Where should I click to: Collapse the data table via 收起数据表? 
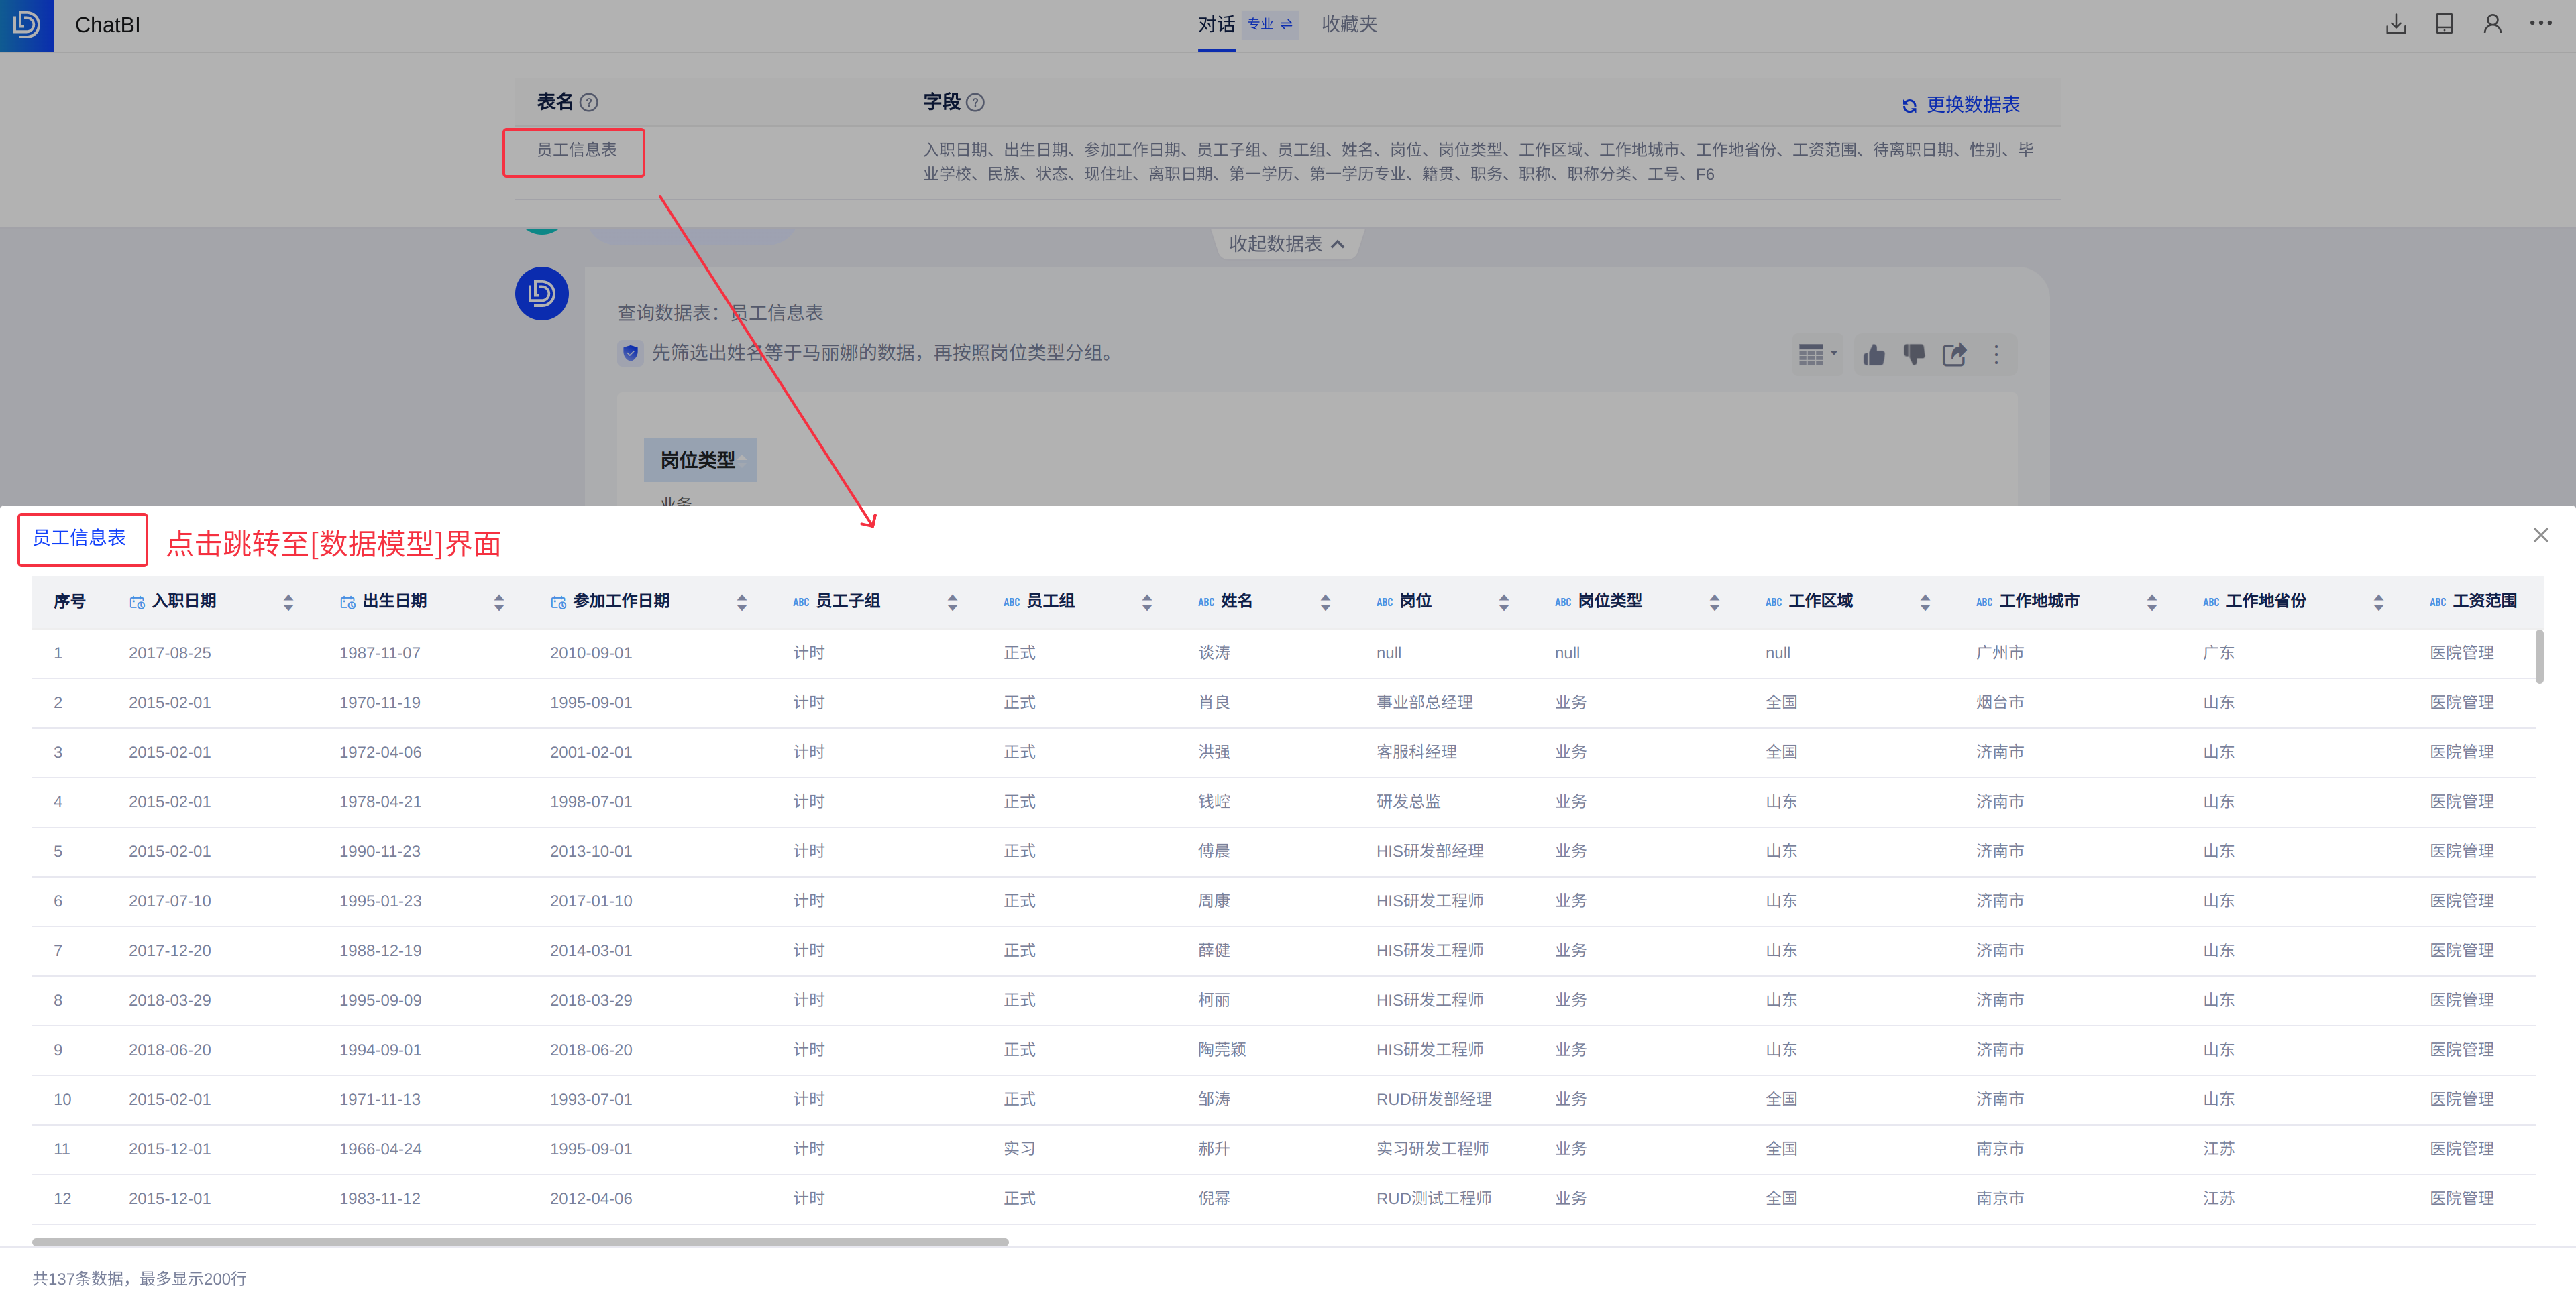click(x=1286, y=244)
